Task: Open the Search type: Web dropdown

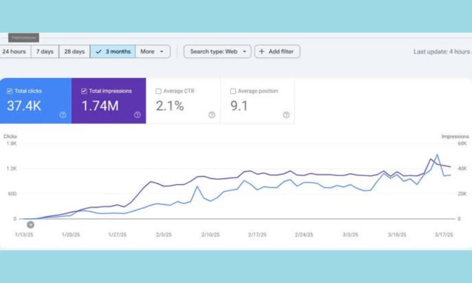Action: (218, 52)
